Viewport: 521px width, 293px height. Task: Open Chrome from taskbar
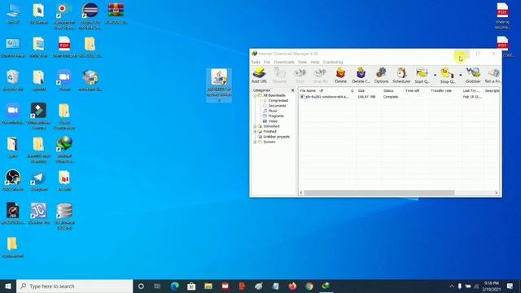click(x=309, y=286)
